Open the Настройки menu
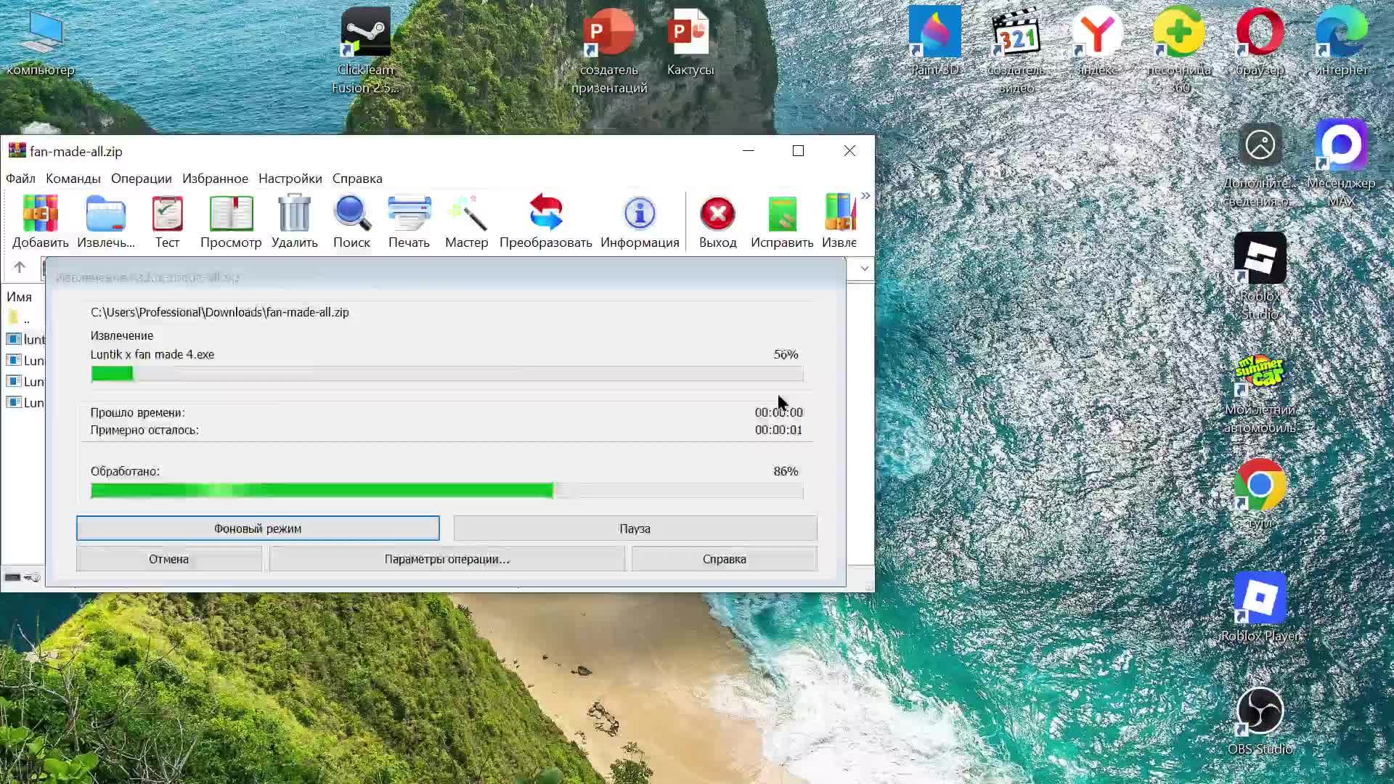Screen dimensions: 1394x784 pos(290,179)
